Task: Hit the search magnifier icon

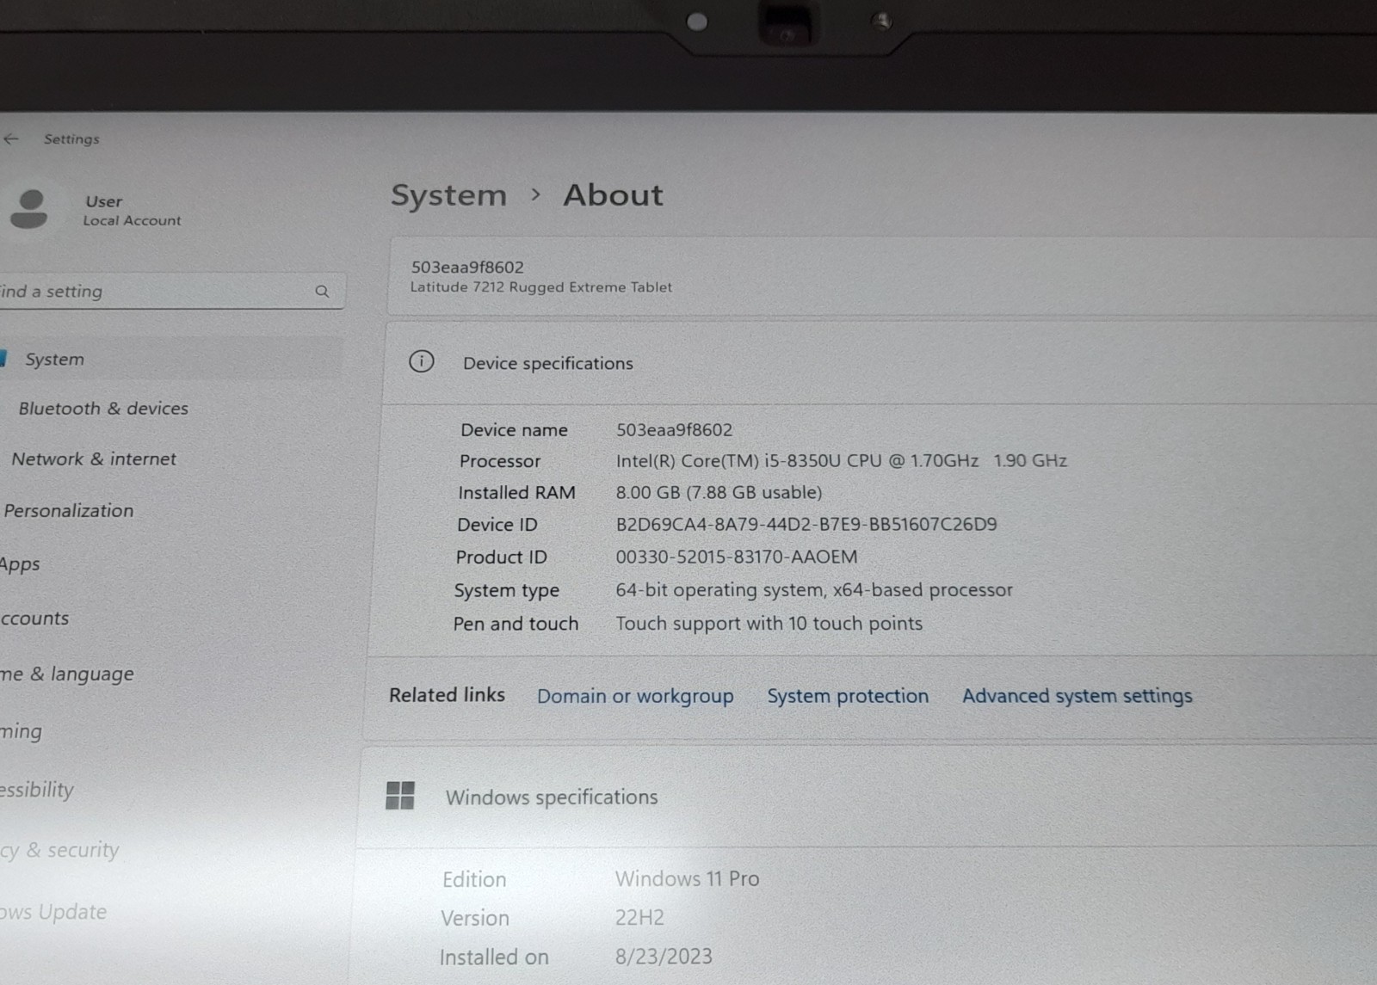Action: (322, 292)
